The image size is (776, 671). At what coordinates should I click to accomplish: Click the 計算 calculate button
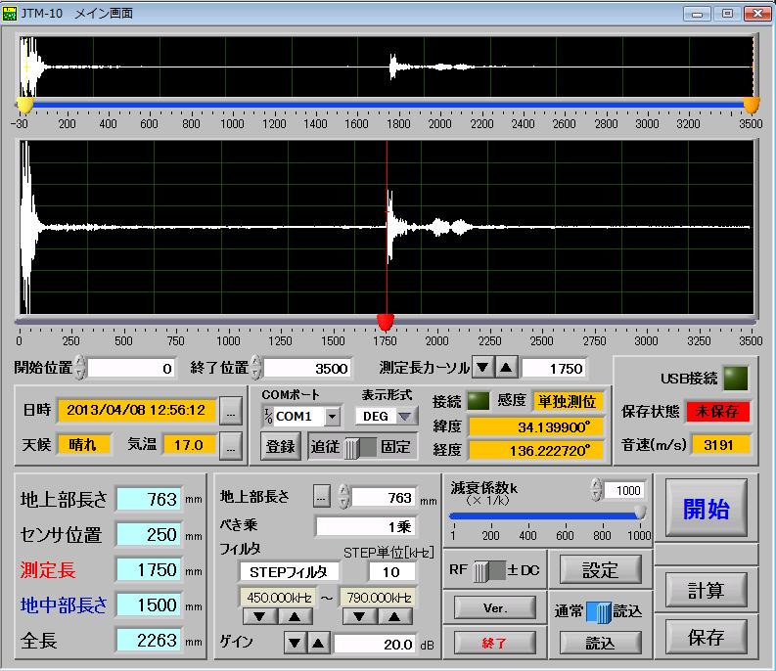[x=707, y=590]
